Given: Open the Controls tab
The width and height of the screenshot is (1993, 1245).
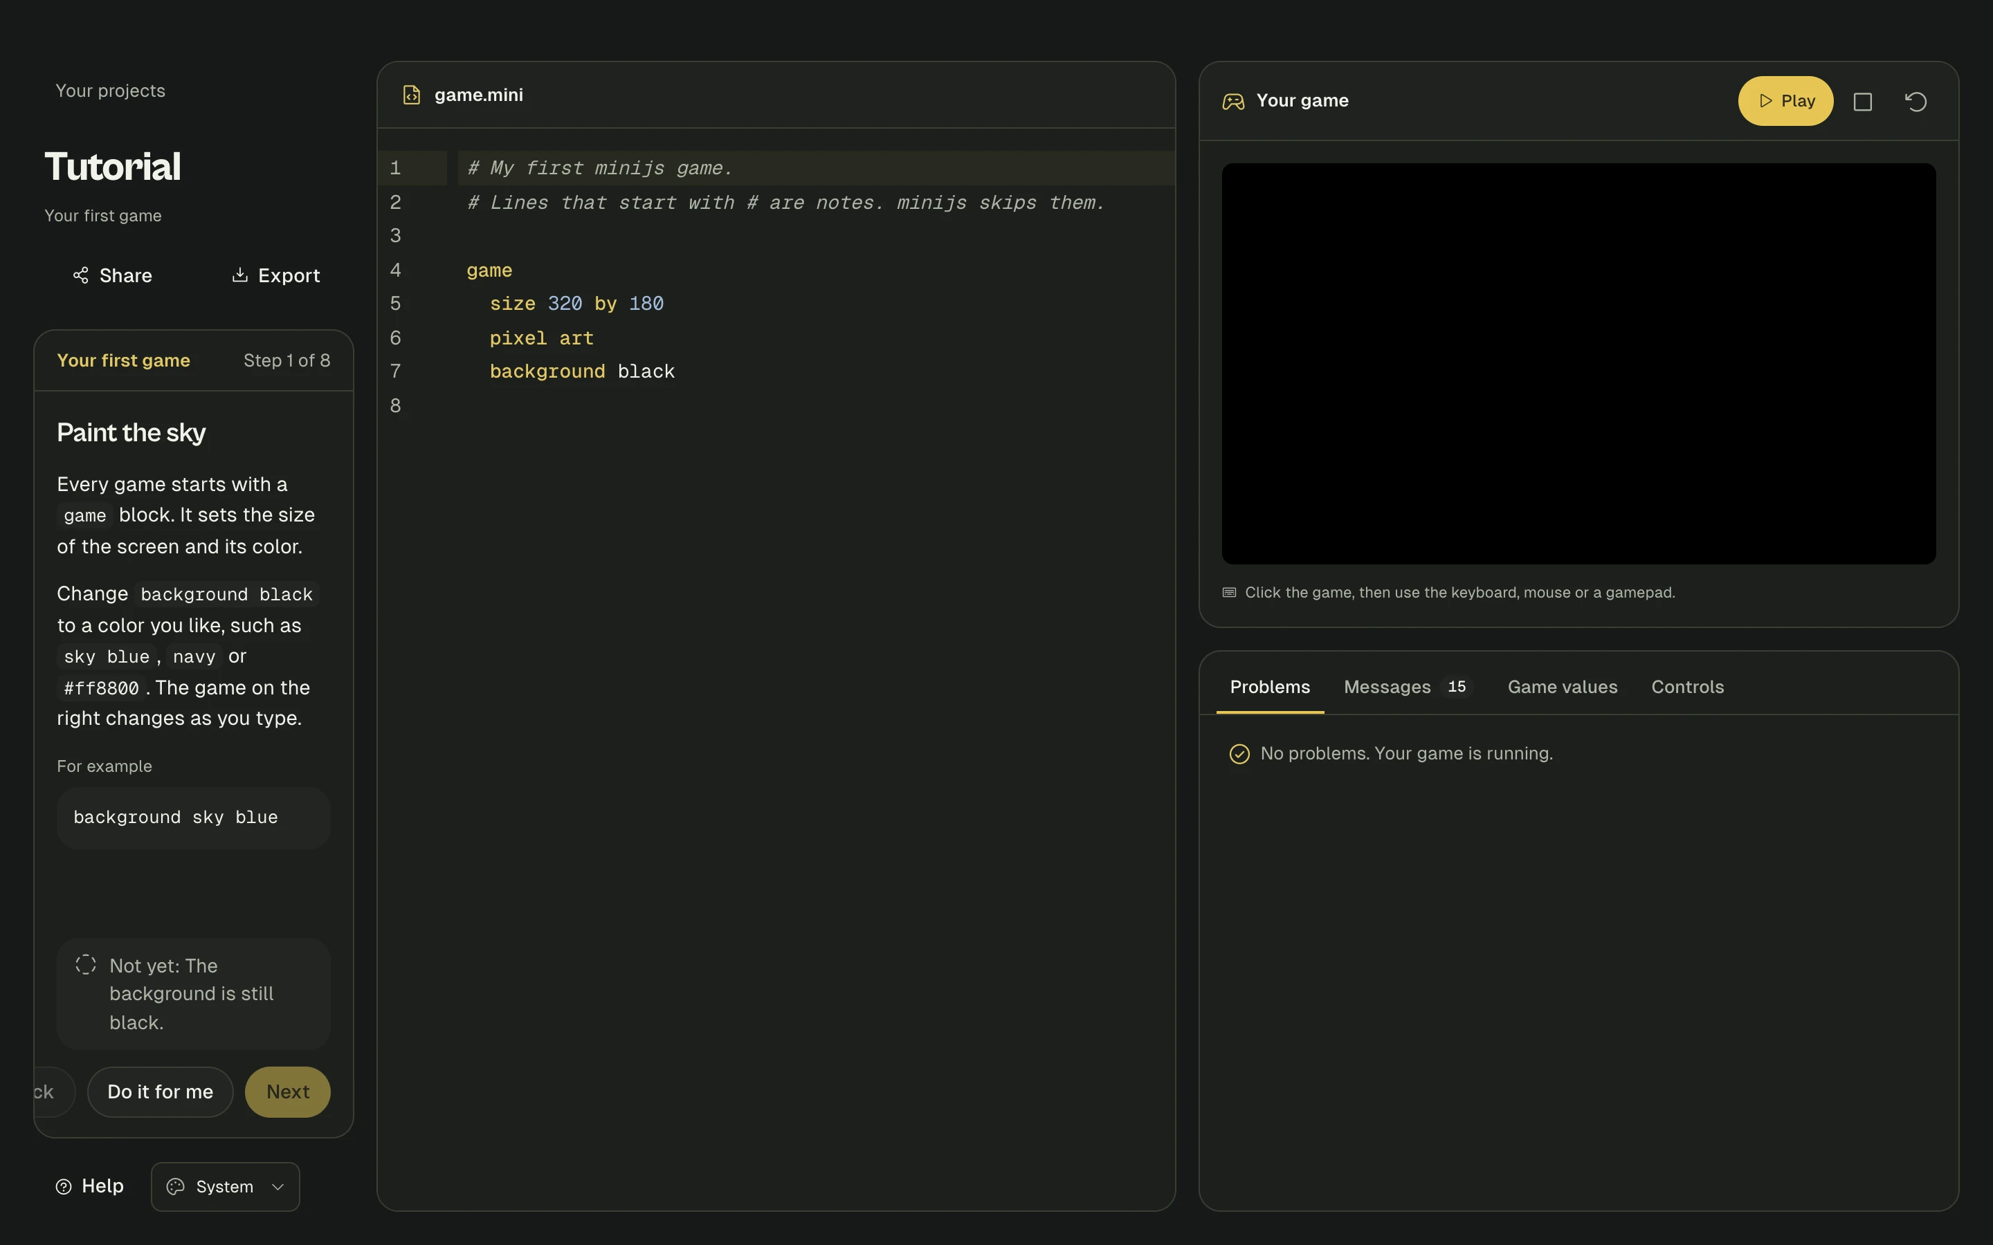Looking at the screenshot, I should tap(1686, 687).
